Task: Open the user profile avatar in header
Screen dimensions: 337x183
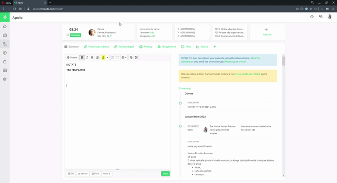Action: [x=329, y=17]
